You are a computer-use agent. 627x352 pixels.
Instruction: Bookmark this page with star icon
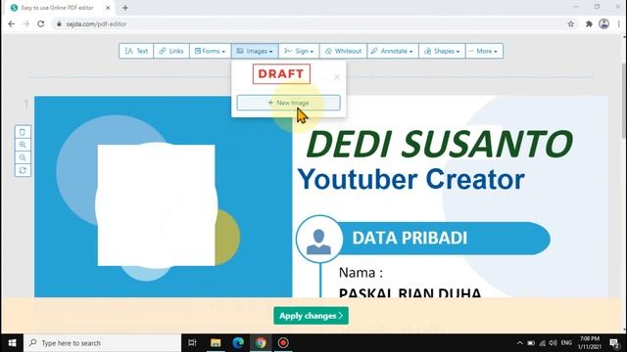[570, 23]
